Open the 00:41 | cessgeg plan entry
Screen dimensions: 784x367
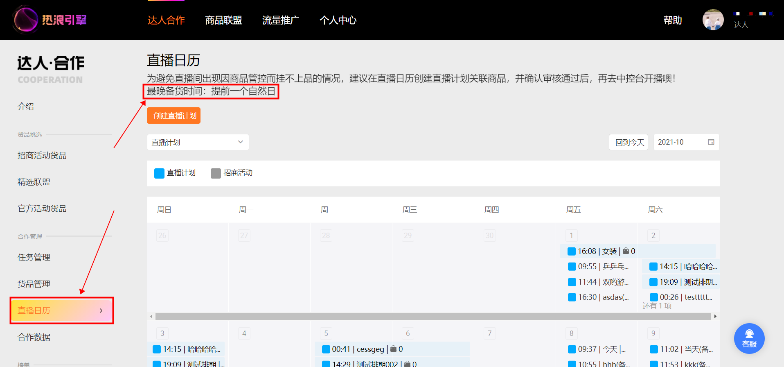tap(392, 349)
